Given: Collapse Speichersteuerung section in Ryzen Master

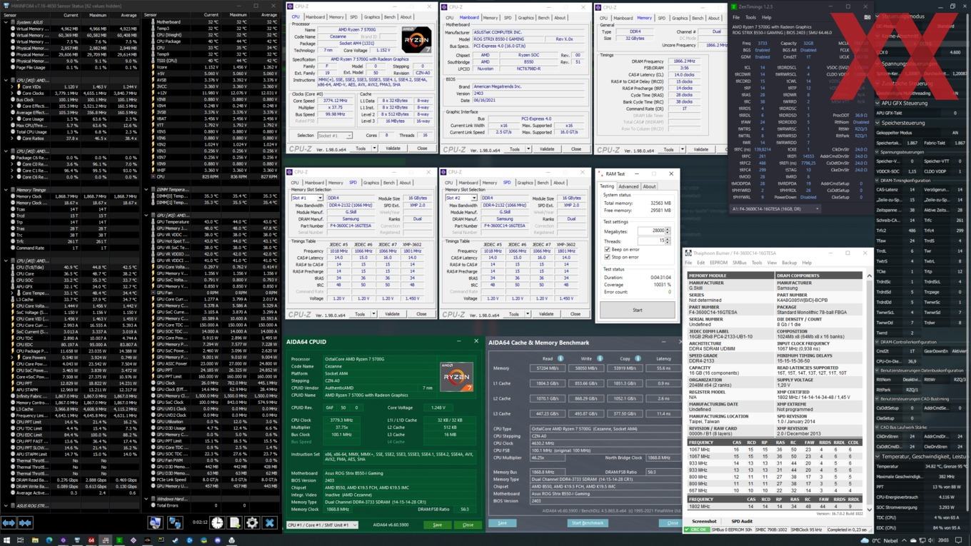Looking at the screenshot, I should [x=879, y=123].
